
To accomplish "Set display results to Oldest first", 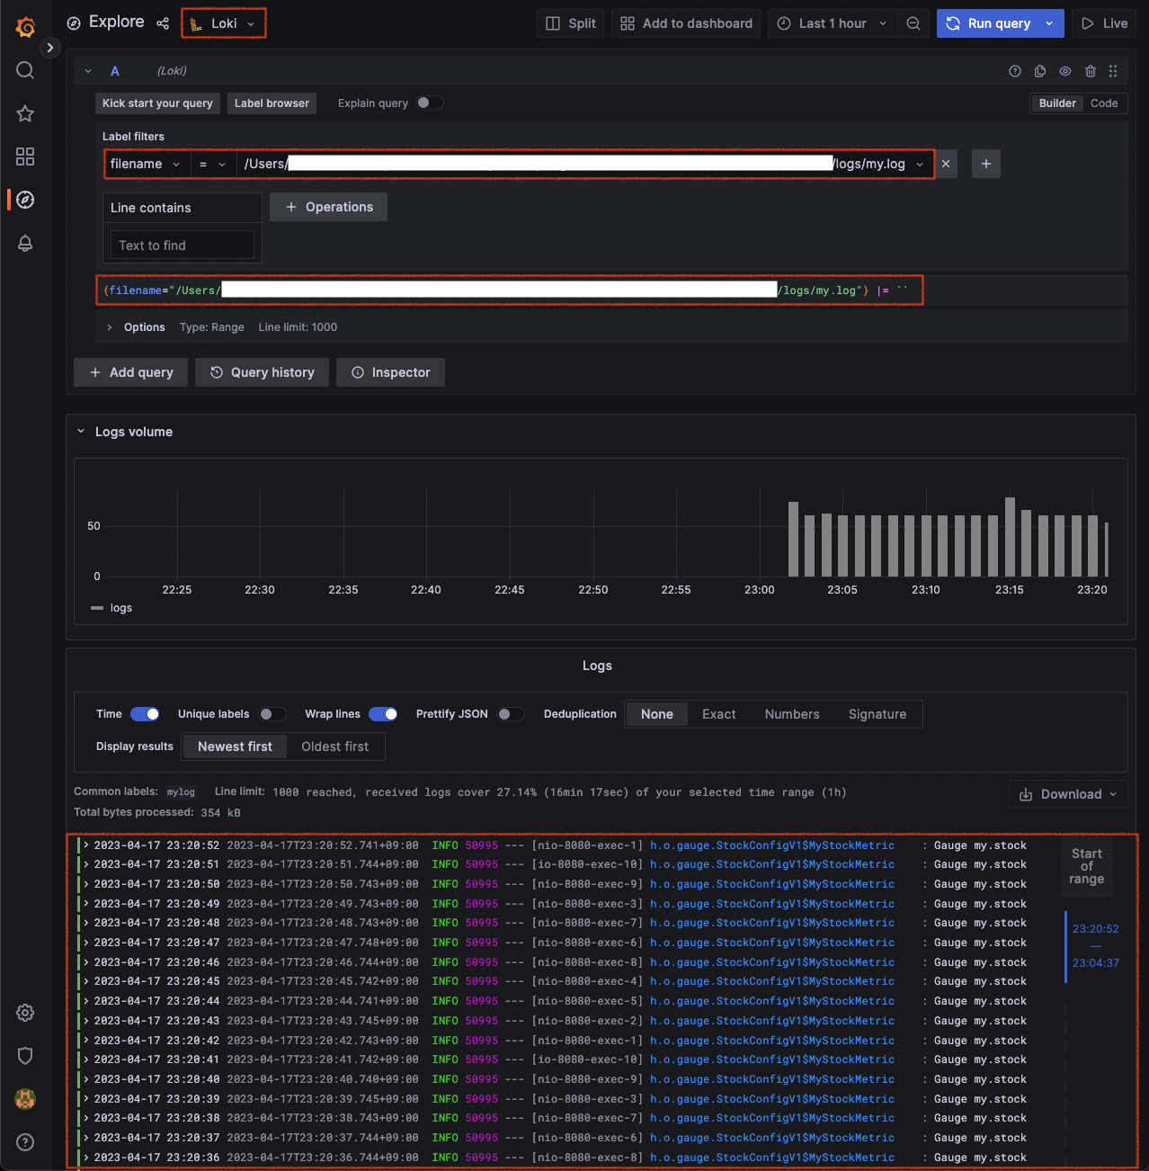I will pos(334,746).
